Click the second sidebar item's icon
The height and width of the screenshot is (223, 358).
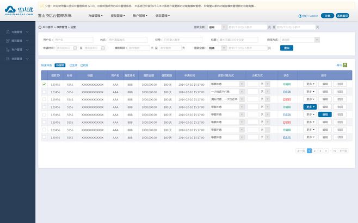pos(8,41)
